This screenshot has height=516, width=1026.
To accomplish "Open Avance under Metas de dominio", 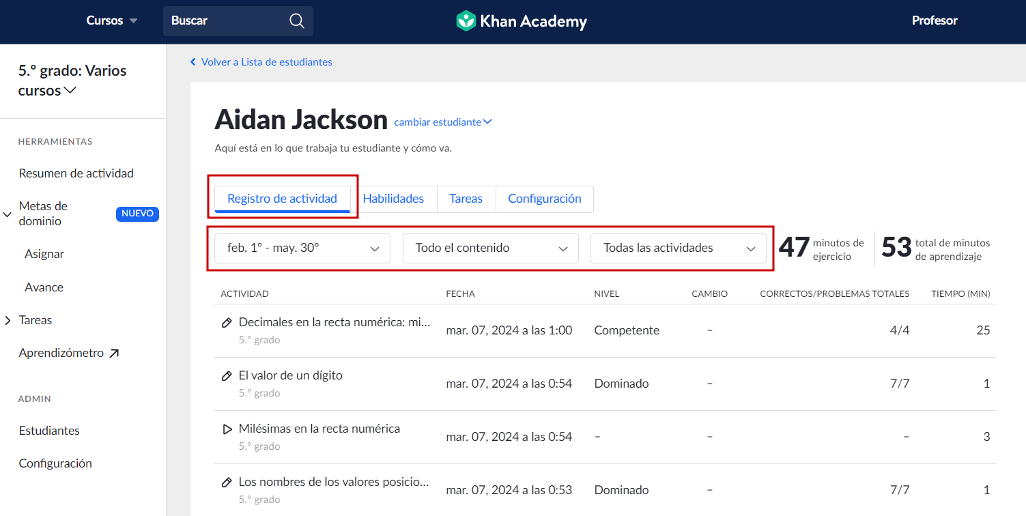I will (44, 287).
